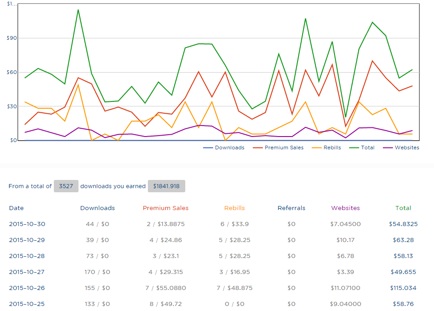Click the Date column header
The image size is (434, 311).
pos(16,208)
